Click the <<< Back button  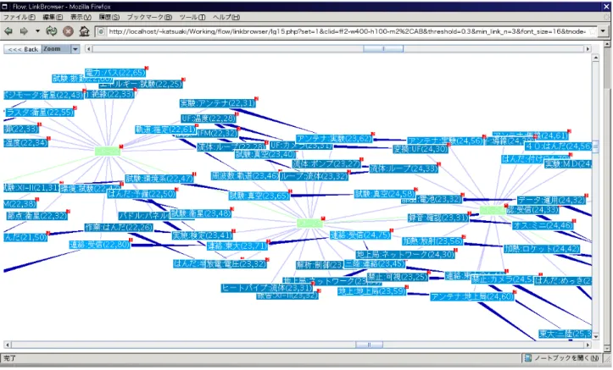(x=23, y=49)
